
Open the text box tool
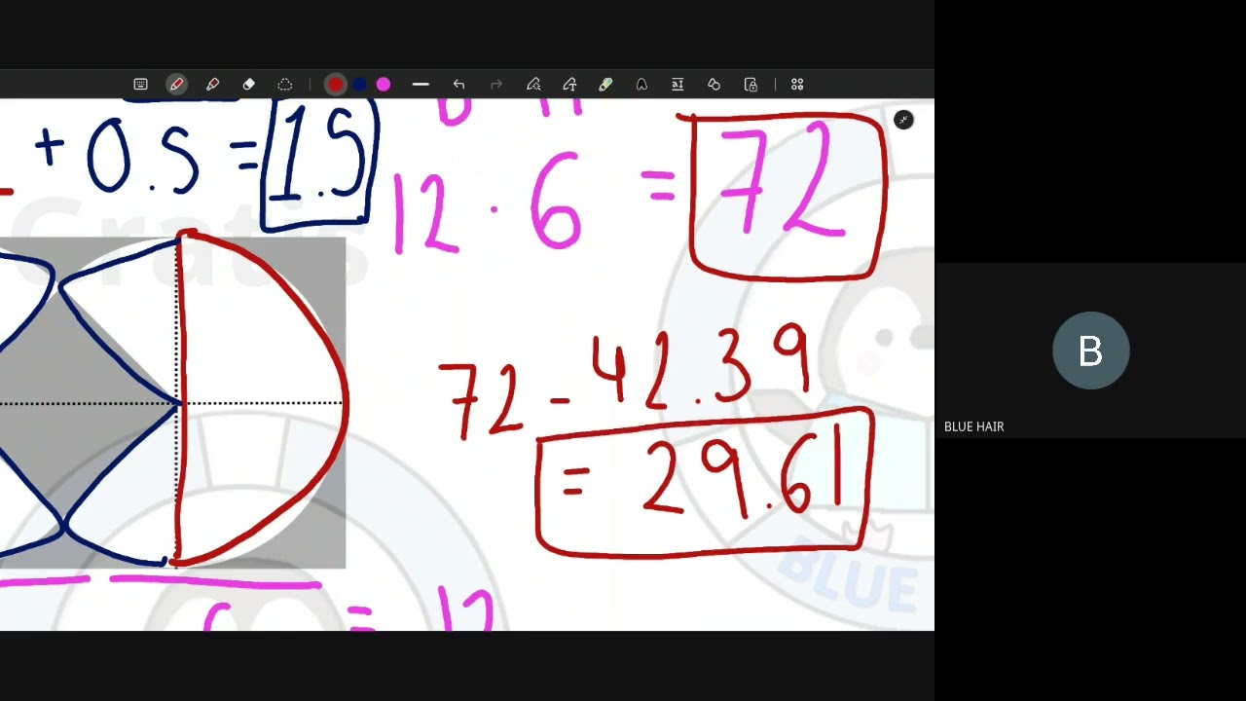point(678,85)
